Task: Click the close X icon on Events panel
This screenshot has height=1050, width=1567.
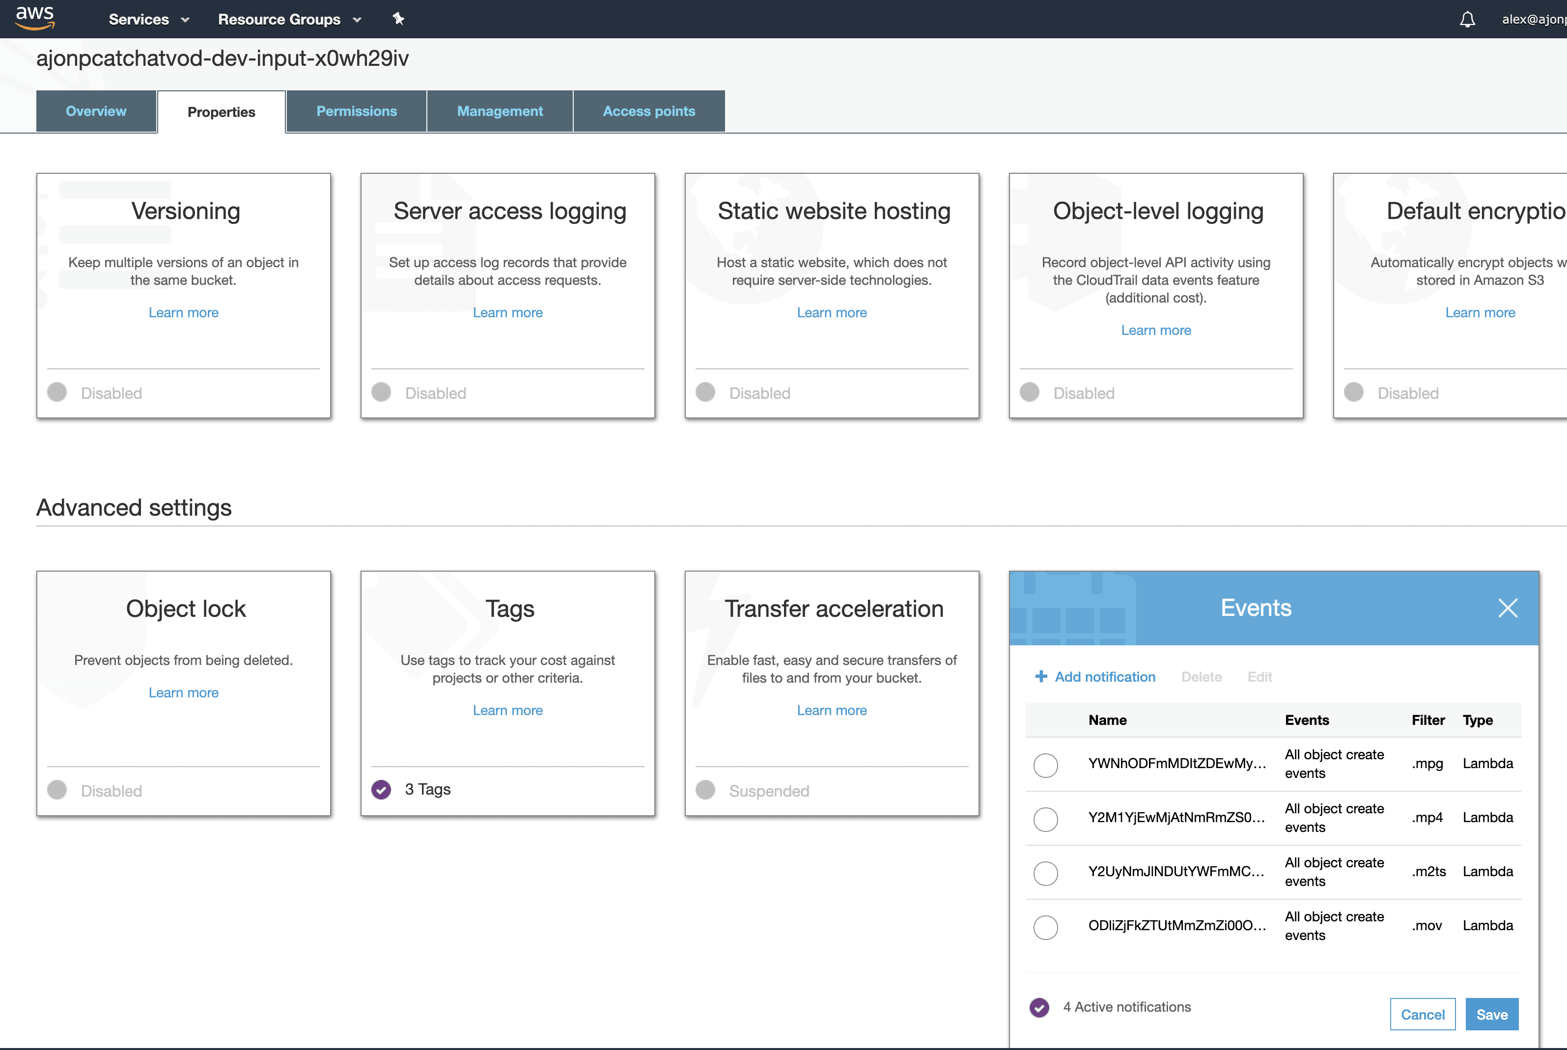Action: point(1509,607)
